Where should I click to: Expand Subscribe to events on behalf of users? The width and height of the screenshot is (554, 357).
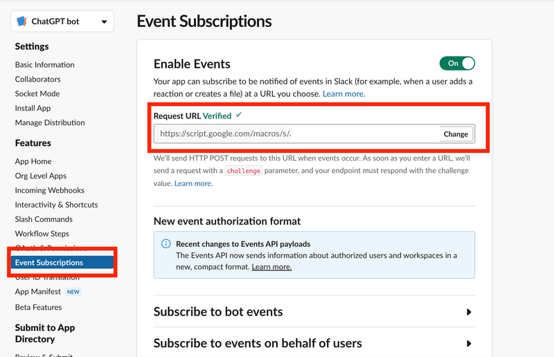coord(314,343)
